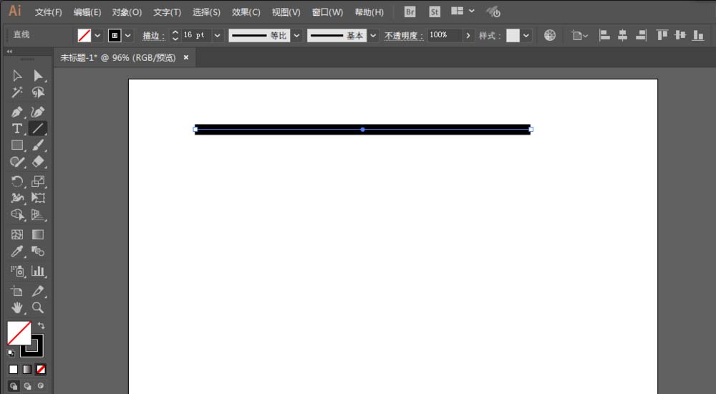The height and width of the screenshot is (394, 716).
Task: Open the fill color dropdown in control bar
Action: pyautogui.click(x=97, y=35)
